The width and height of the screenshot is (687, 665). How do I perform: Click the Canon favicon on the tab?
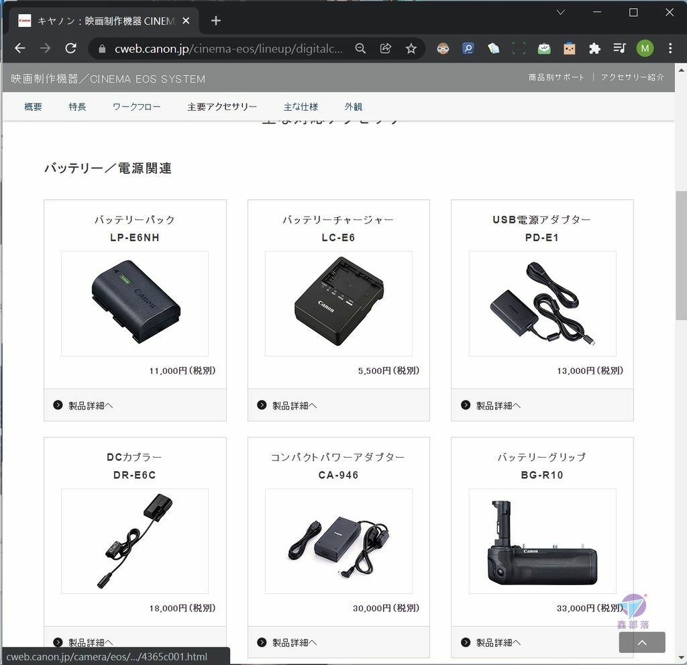click(x=25, y=21)
